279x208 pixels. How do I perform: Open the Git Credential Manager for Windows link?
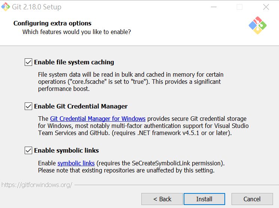click(x=98, y=119)
